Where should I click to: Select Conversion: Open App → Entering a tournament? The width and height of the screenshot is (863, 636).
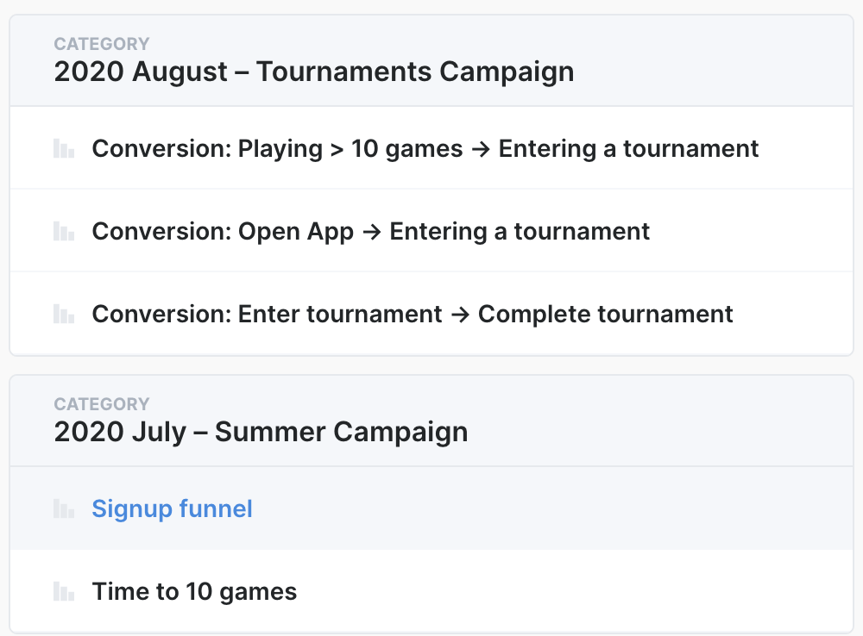point(370,232)
